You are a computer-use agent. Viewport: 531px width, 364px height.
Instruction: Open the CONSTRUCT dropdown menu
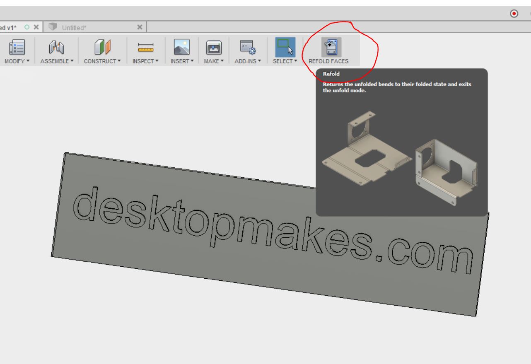point(102,61)
